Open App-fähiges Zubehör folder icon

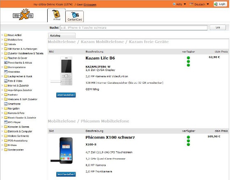click(x=6, y=90)
